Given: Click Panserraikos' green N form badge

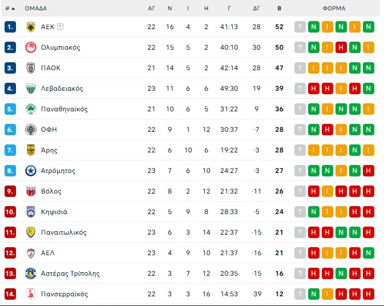Looking at the screenshot, I should (x=314, y=294).
